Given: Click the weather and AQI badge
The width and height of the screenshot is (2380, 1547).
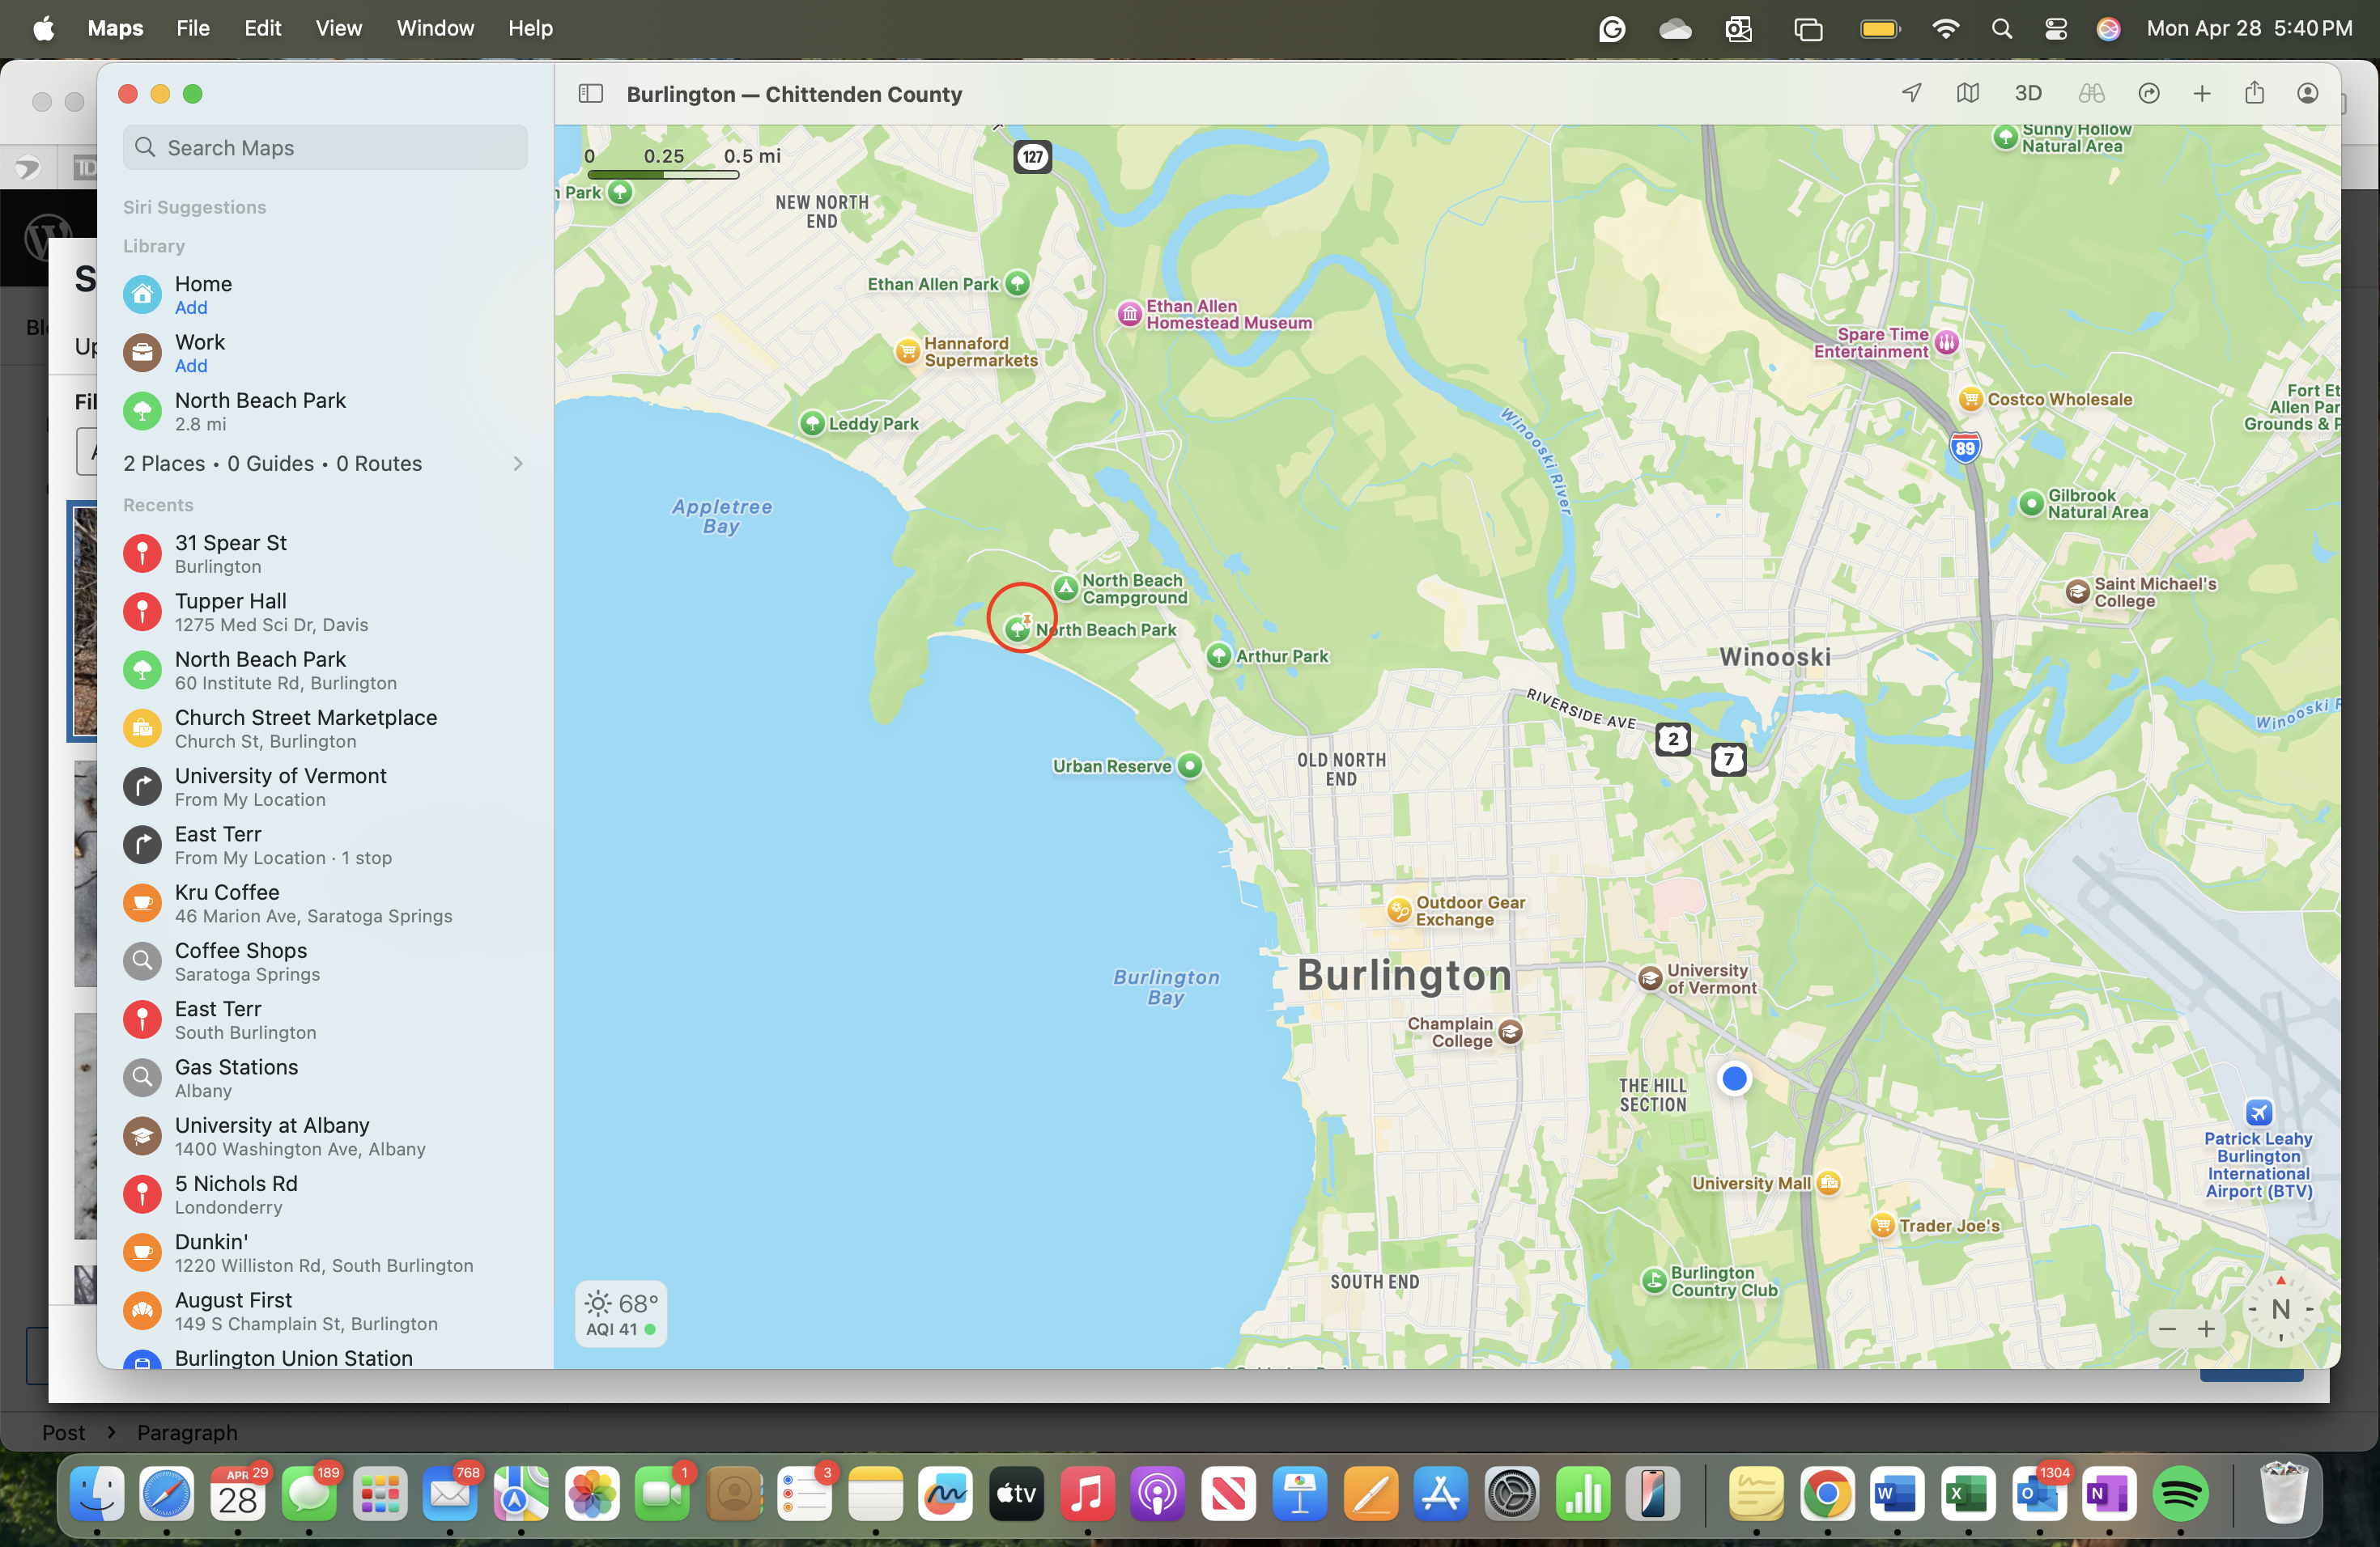Looking at the screenshot, I should coord(621,1314).
